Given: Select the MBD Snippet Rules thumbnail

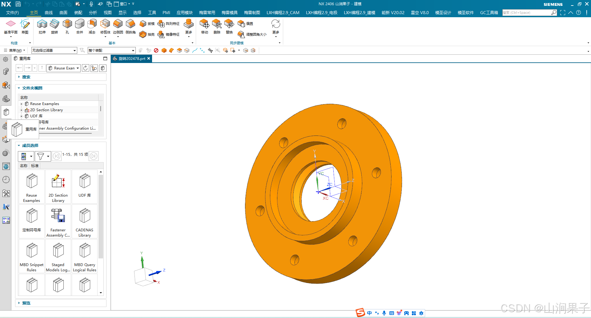Looking at the screenshot, I should 31,256.
